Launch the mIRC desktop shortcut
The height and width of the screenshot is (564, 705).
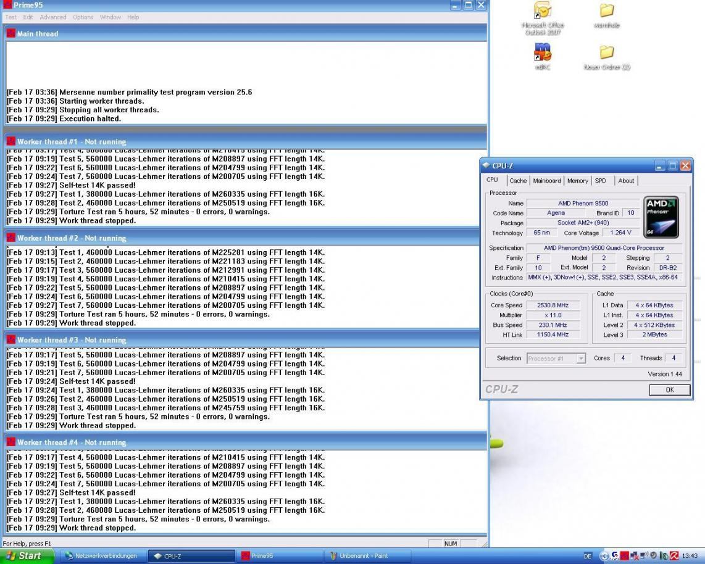pos(543,56)
